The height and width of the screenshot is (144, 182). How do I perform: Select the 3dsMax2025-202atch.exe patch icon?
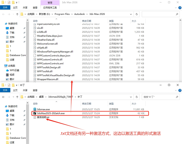(34, 113)
